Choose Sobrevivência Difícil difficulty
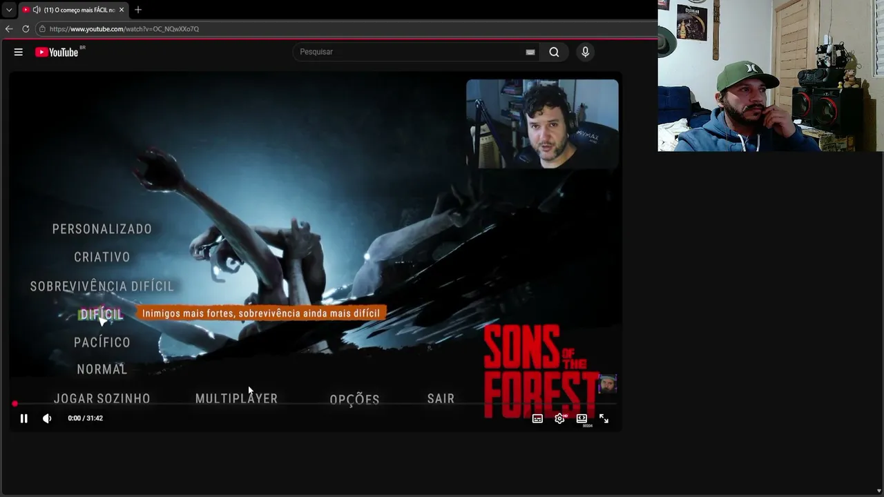 tap(102, 286)
